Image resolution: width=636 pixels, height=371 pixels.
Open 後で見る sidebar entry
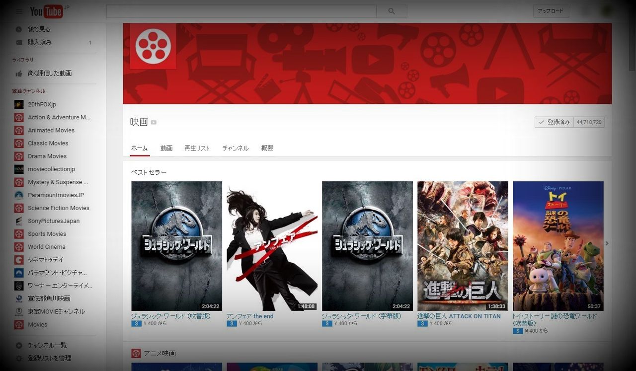coord(39,29)
